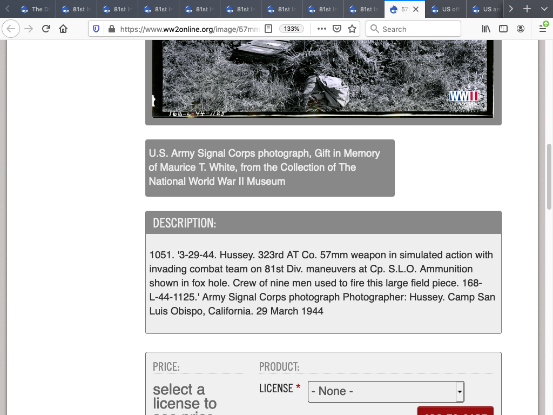
Task: Click the page vertical scrollbar thumb
Action: pos(549,176)
